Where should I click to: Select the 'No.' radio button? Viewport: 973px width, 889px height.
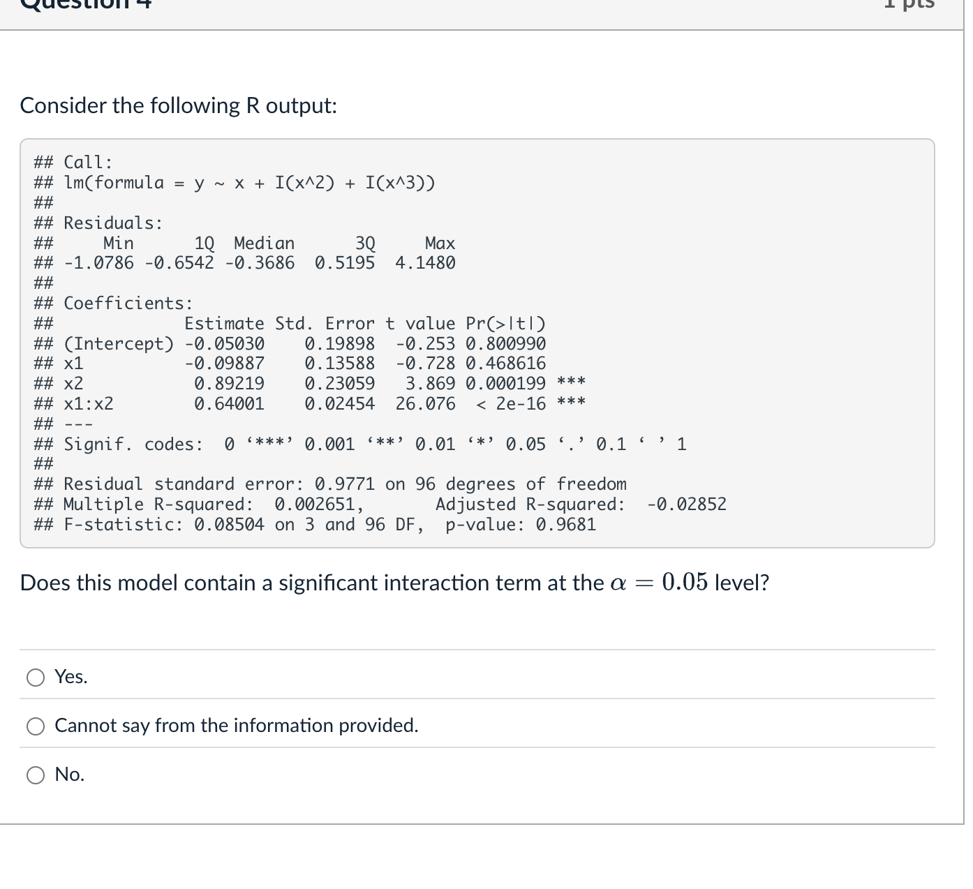tap(36, 775)
